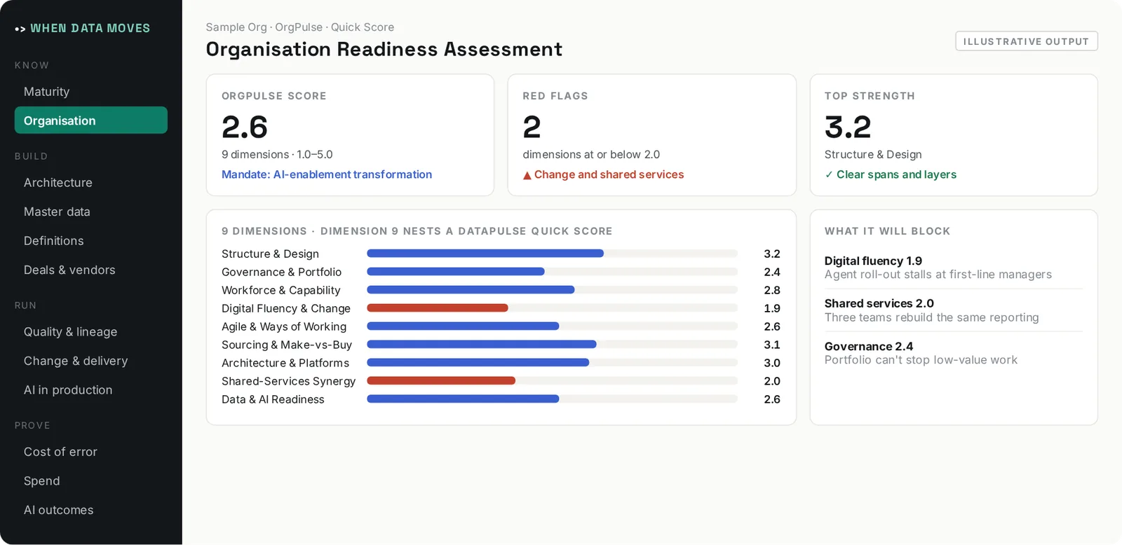The width and height of the screenshot is (1122, 545).
Task: Click the Illustrative Output badge
Action: [1027, 41]
